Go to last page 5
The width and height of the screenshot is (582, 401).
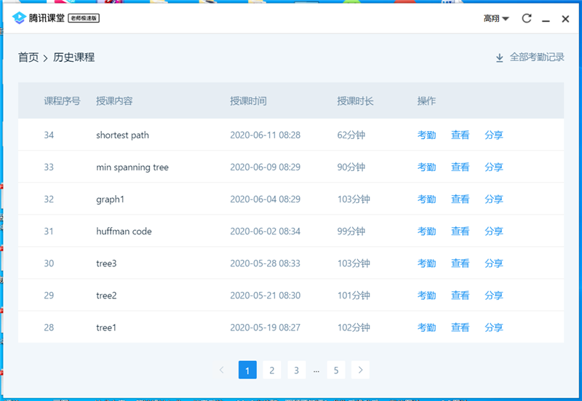pos(335,370)
